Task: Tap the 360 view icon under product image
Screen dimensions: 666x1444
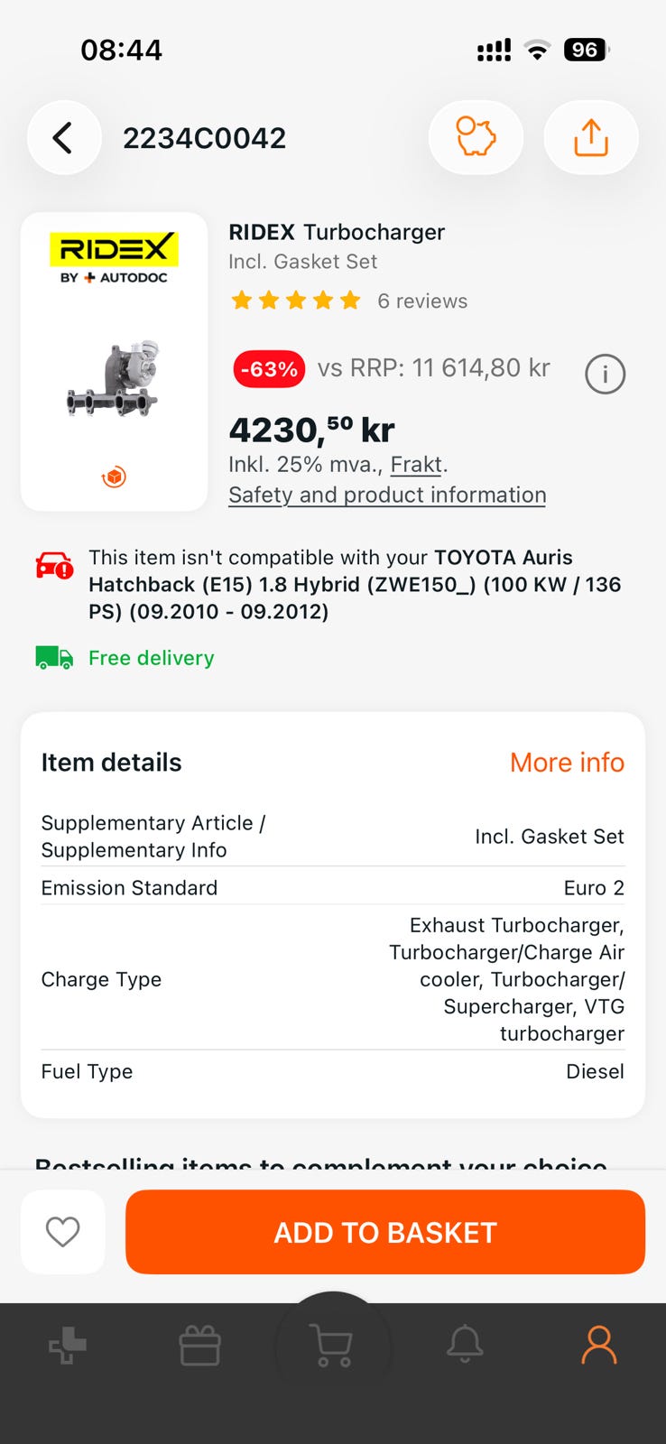Action: pos(114,477)
